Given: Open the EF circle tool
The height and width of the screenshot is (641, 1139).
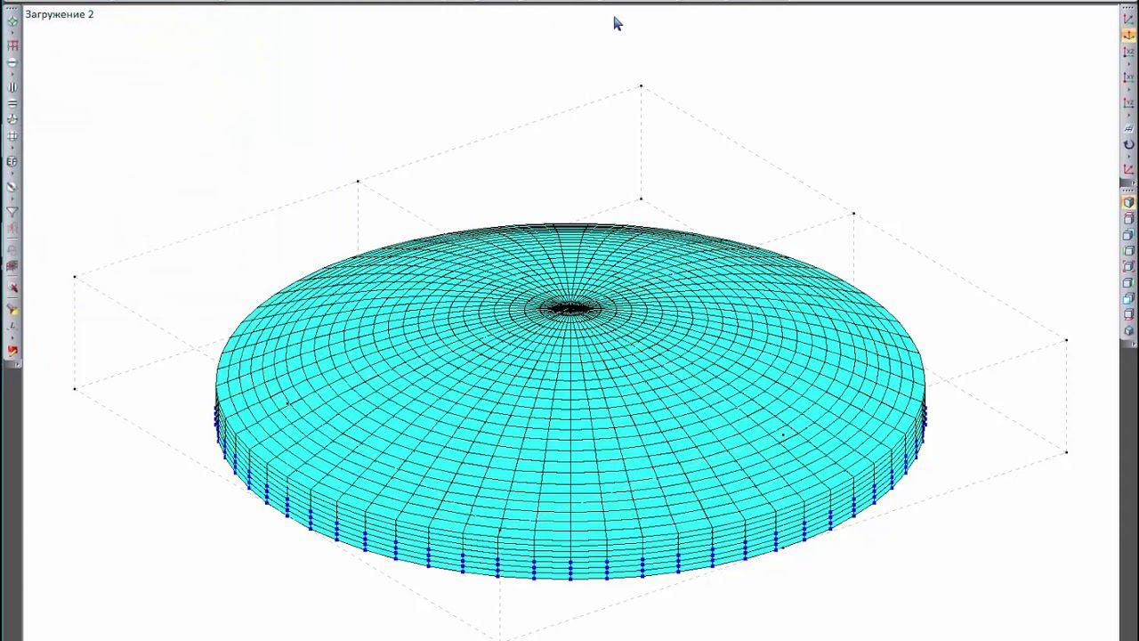Looking at the screenshot, I should point(12,162).
